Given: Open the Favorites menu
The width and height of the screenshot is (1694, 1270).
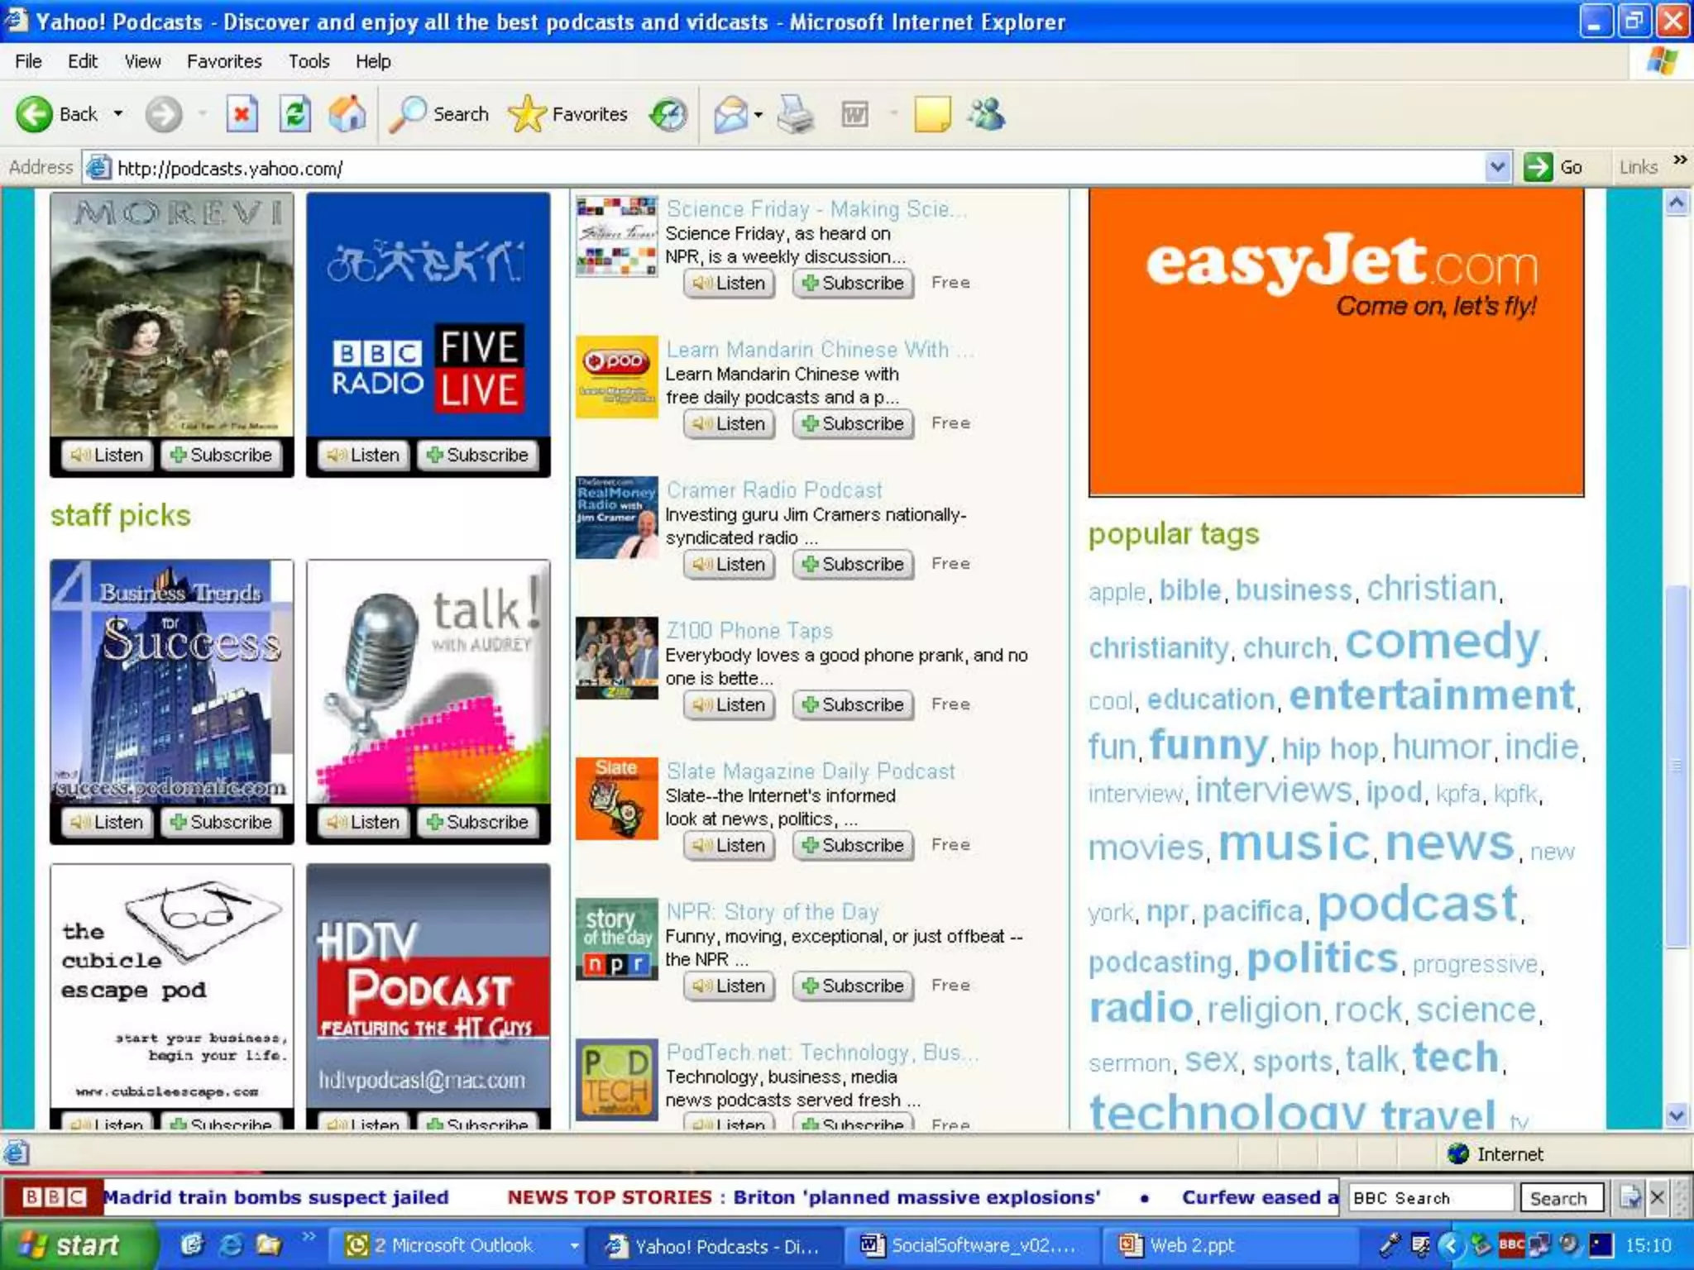Looking at the screenshot, I should (223, 61).
